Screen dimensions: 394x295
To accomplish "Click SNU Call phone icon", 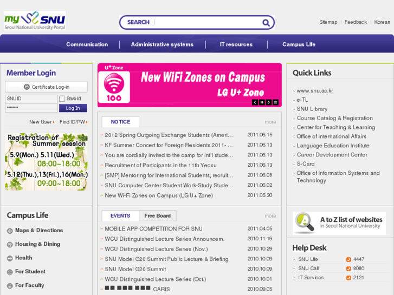I will (x=348, y=268).
